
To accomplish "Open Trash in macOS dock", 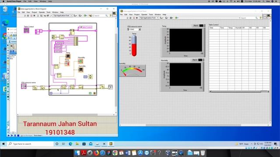I will [x=203, y=153].
